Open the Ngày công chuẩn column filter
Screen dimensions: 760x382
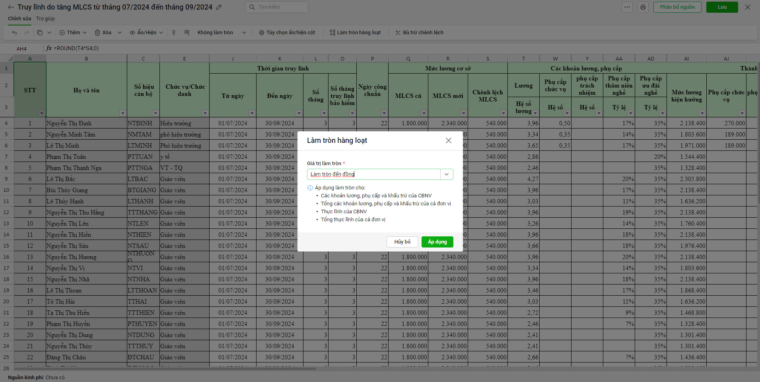coord(384,113)
